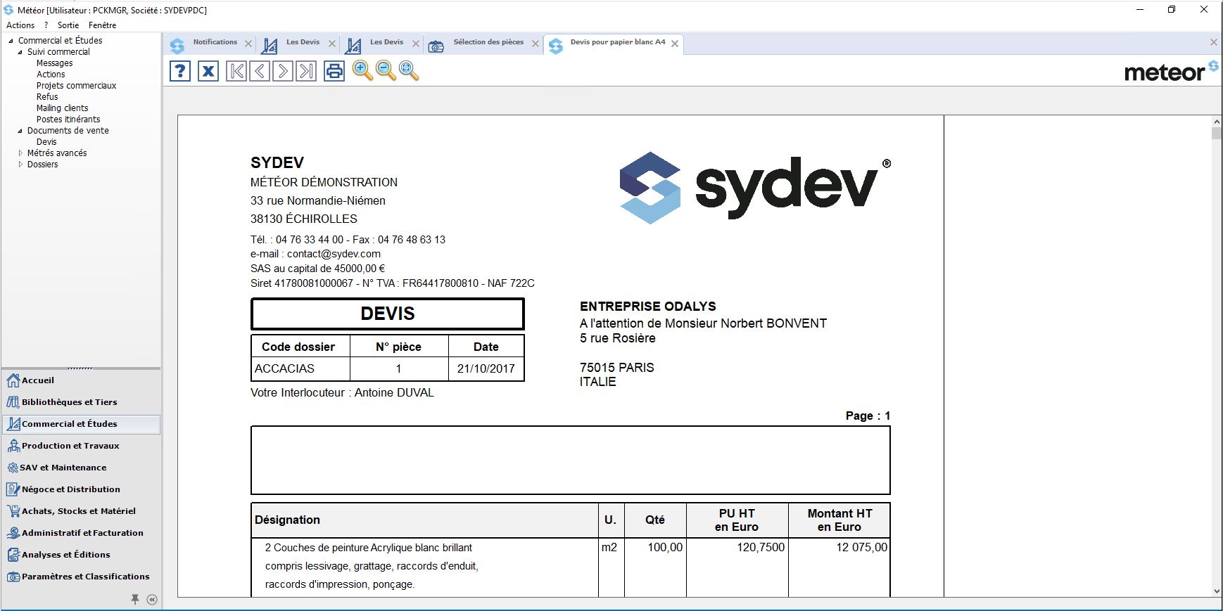
Task: Open Négoce et Distribution module
Action: click(x=81, y=489)
